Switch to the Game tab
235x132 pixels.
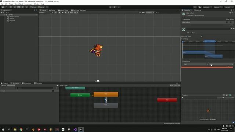(52, 10)
